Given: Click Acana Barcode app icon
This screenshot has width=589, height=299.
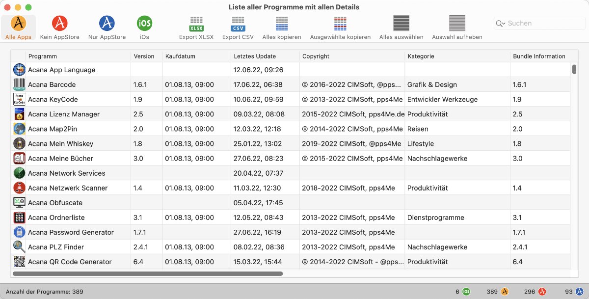Looking at the screenshot, I should coord(19,84).
